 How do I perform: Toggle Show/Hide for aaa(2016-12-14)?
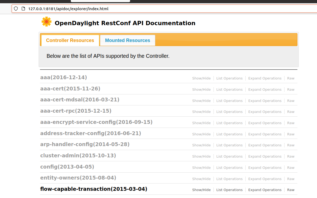click(201, 78)
